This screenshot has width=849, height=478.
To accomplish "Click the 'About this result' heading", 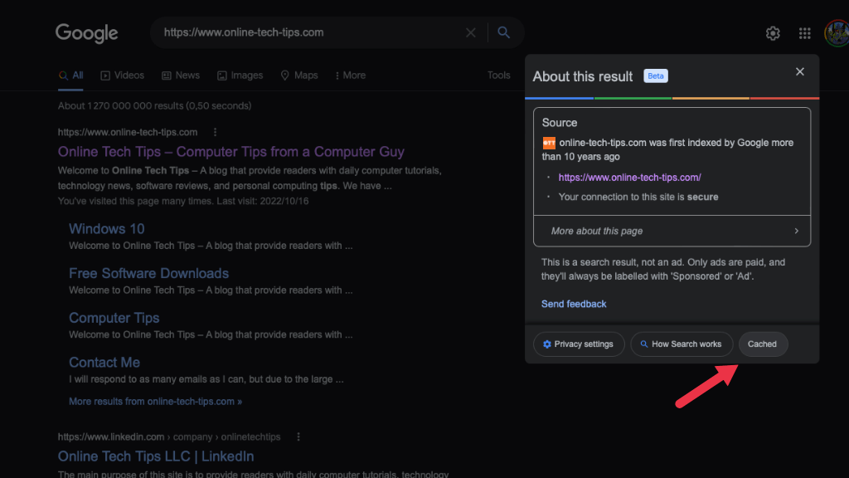I will tap(583, 76).
